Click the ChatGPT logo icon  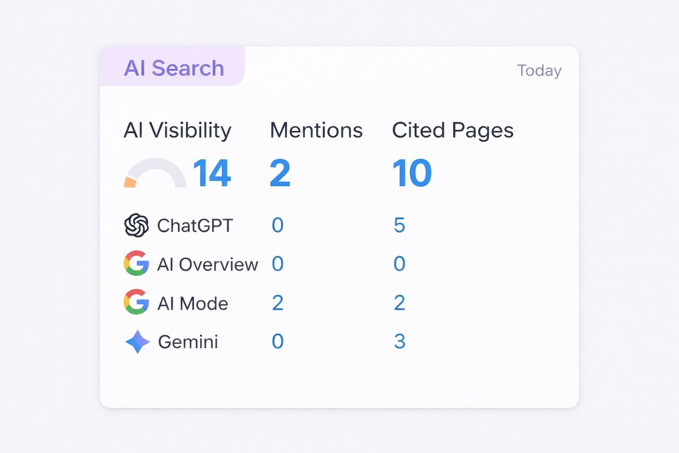pyautogui.click(x=136, y=225)
